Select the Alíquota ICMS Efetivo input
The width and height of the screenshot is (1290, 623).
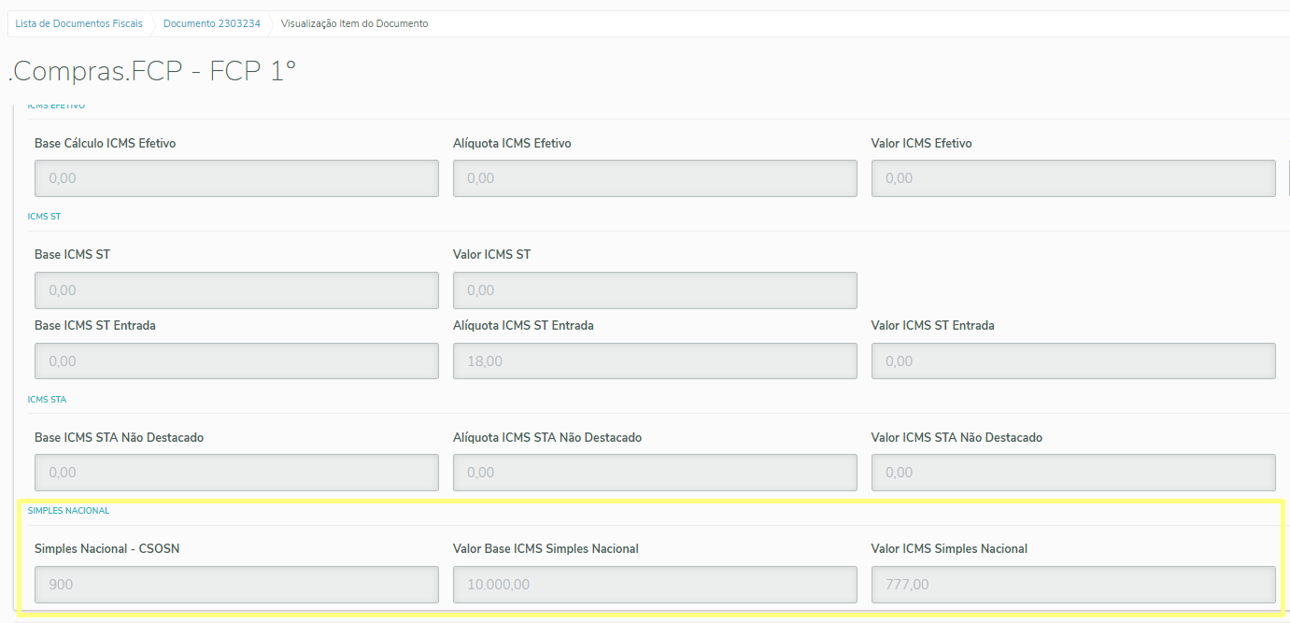655,178
